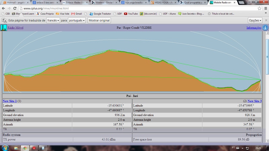Click the Pai - Iuri link heading
This screenshot has width=269, height=151.
click(132, 96)
